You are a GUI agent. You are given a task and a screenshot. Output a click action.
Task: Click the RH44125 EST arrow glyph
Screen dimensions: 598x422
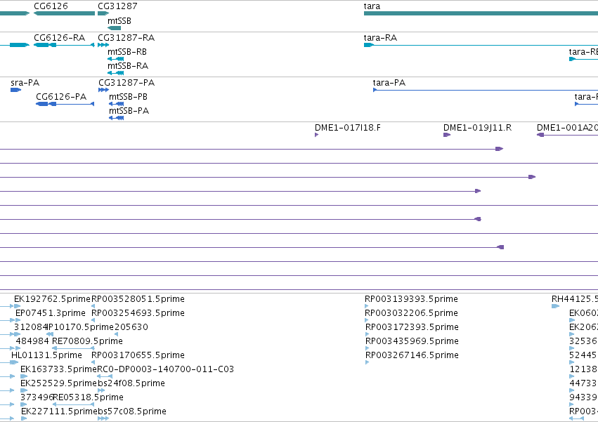point(555,306)
